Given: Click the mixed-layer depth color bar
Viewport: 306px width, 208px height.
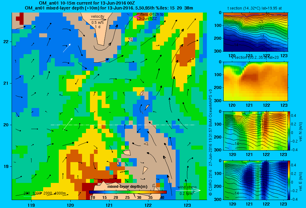Looking at the screenshot, I should click(x=128, y=192).
